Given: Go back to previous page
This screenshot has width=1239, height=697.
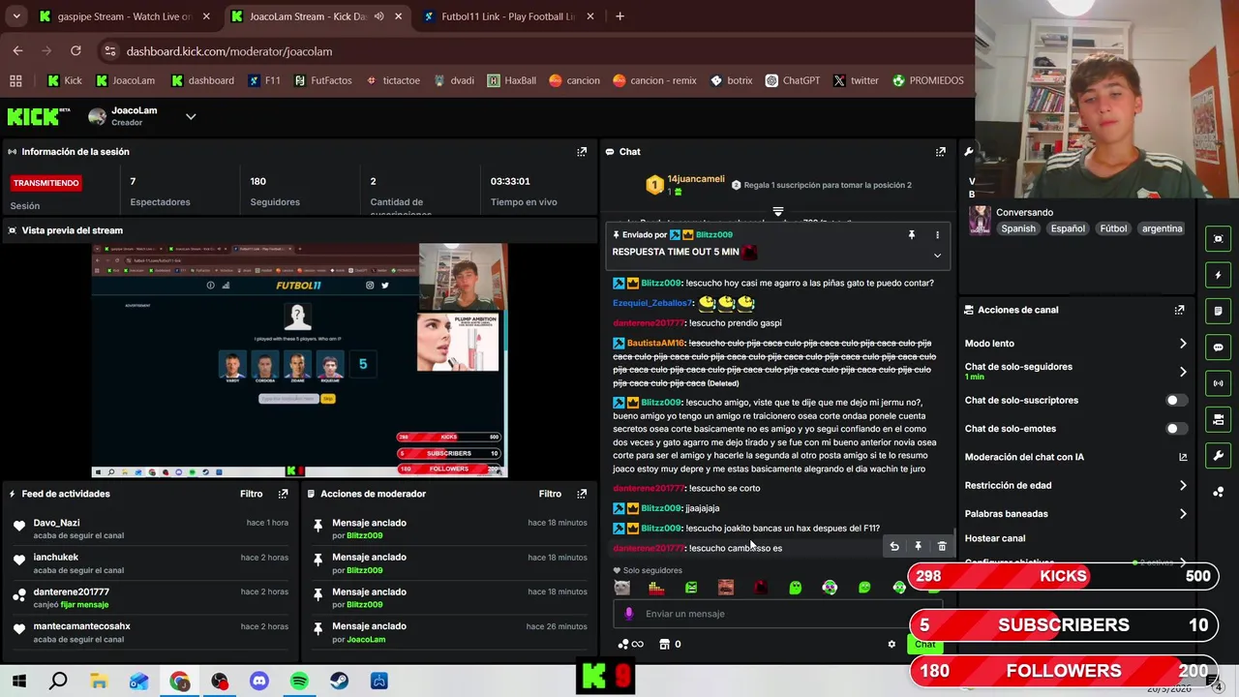Looking at the screenshot, I should coord(17,51).
